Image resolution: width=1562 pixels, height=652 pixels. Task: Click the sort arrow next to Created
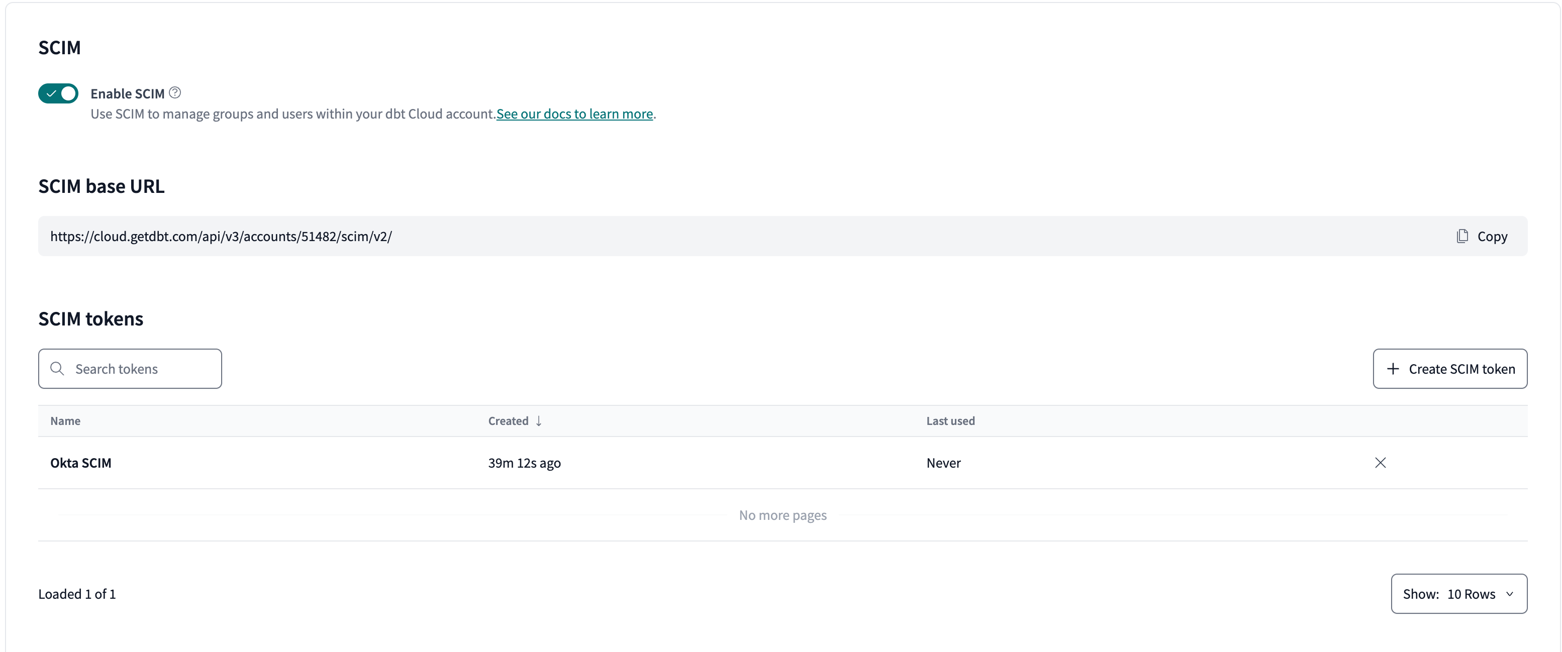tap(538, 420)
